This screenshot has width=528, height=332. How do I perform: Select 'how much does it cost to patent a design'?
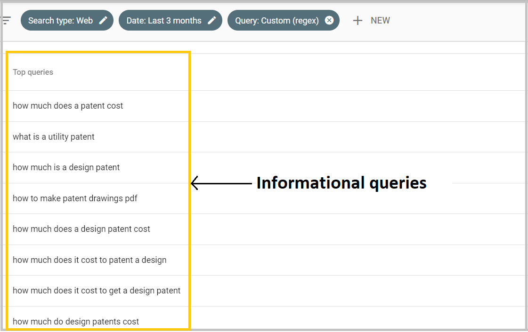coord(89,260)
